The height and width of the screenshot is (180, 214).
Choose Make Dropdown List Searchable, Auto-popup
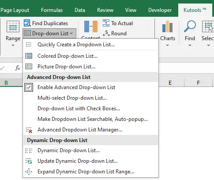(x=91, y=119)
